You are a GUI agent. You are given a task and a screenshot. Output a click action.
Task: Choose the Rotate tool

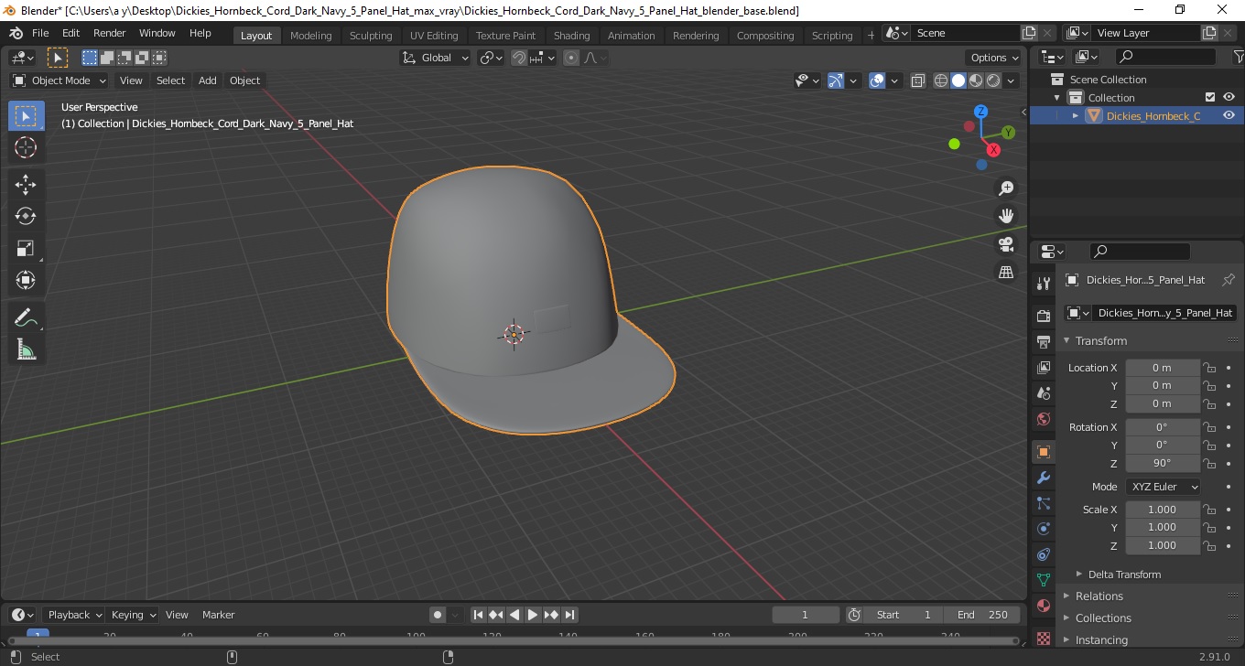click(26, 216)
